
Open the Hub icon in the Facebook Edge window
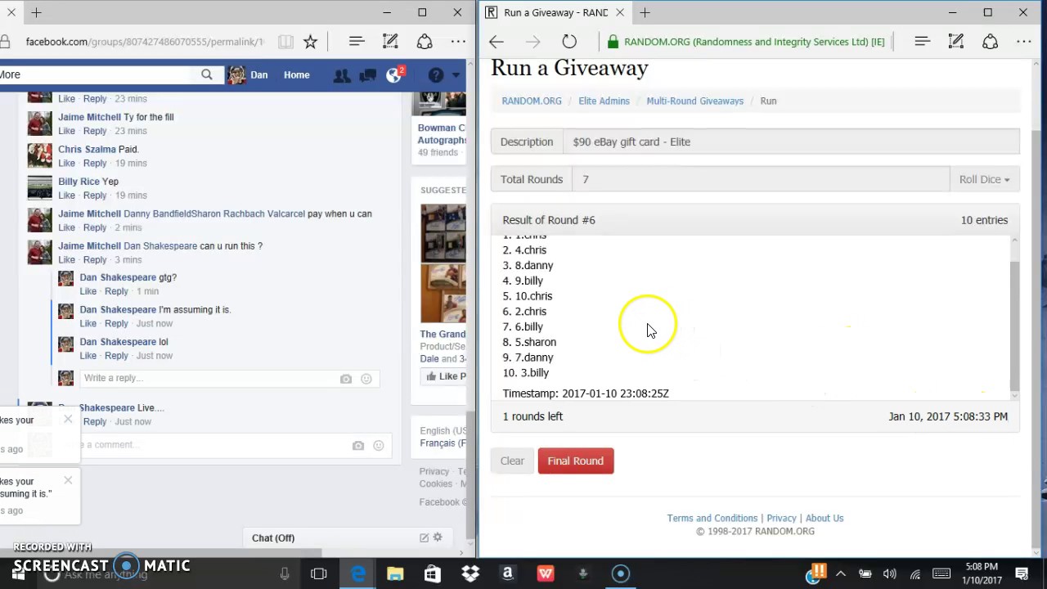tap(357, 42)
